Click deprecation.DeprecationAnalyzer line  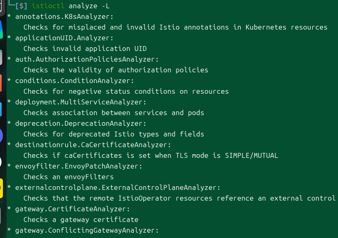81,123
